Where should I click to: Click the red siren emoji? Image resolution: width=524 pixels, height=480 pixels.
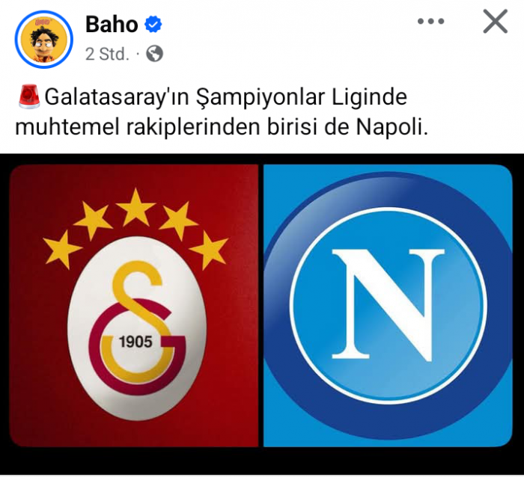click(29, 96)
